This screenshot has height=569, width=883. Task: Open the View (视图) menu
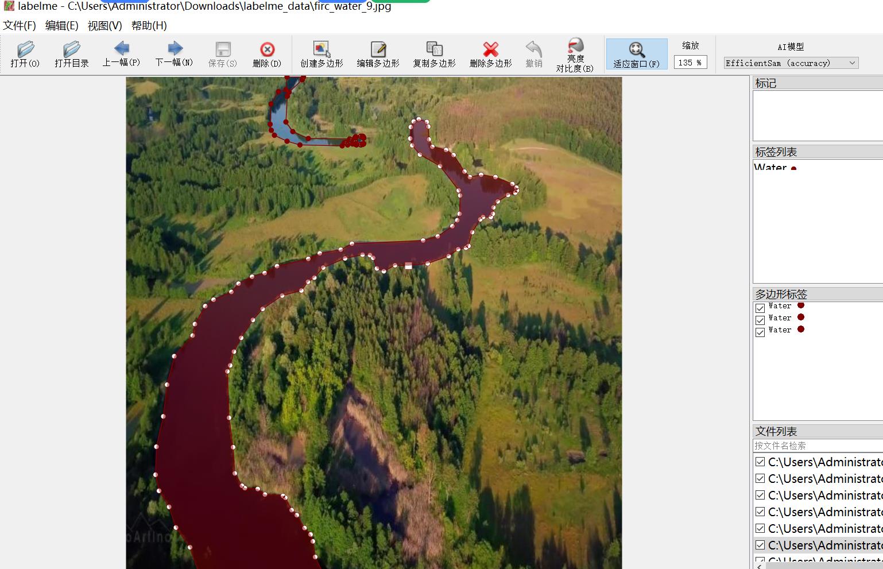point(104,25)
